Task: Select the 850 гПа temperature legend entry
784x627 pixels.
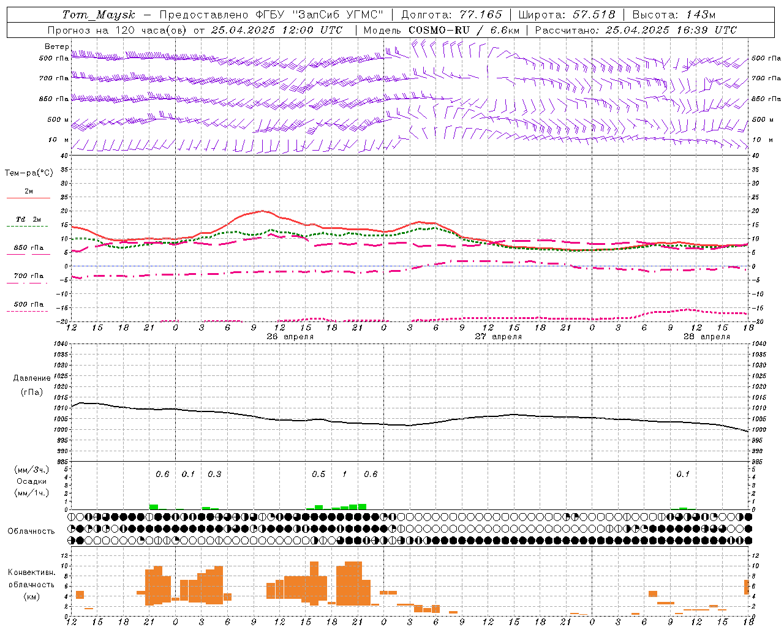Action: [29, 248]
